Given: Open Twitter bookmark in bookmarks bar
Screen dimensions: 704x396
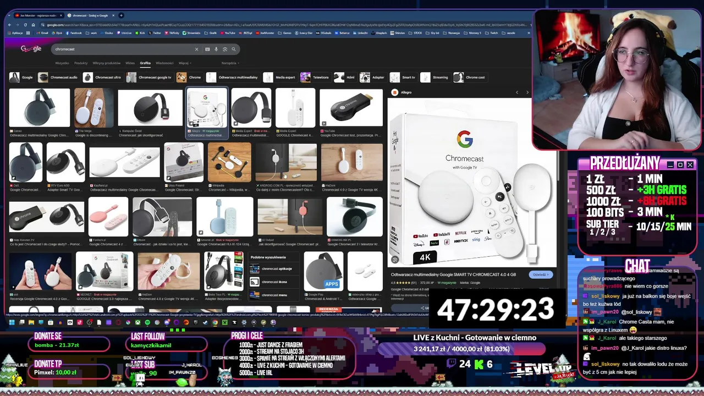Looking at the screenshot, I should tap(153, 33).
